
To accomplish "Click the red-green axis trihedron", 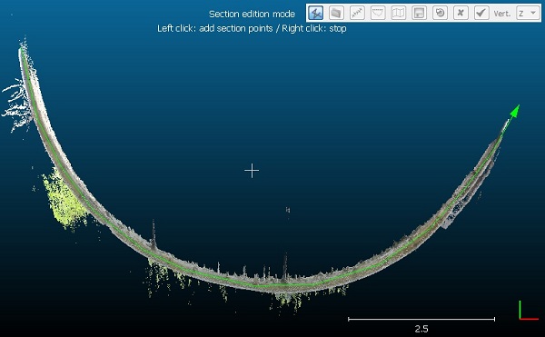I will [x=529, y=311].
